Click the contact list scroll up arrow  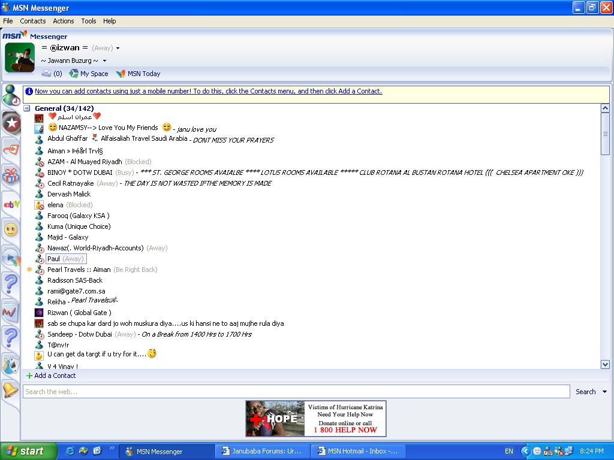click(x=605, y=108)
